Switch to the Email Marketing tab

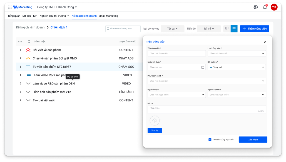(x=108, y=16)
